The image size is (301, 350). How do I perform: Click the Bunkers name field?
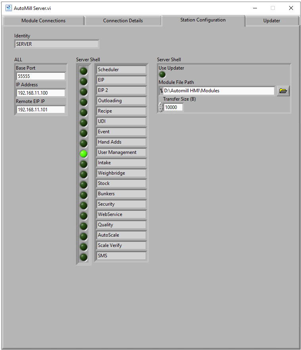coord(121,194)
